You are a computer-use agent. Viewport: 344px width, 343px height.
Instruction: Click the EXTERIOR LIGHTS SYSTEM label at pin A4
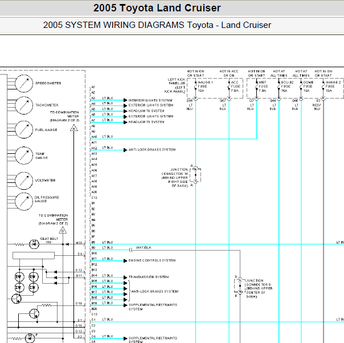coord(151,105)
